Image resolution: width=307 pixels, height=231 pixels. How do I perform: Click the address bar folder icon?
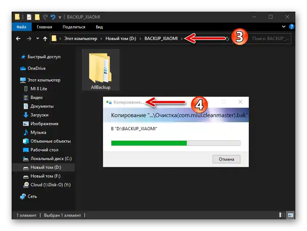54,38
